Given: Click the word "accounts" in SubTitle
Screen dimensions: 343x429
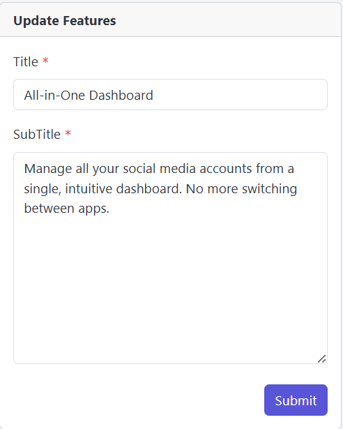Looking at the screenshot, I should coord(226,169).
